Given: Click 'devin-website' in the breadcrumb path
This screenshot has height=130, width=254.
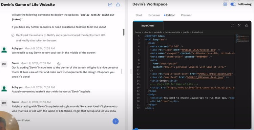Looking at the screenshot, I should click(172, 32).
